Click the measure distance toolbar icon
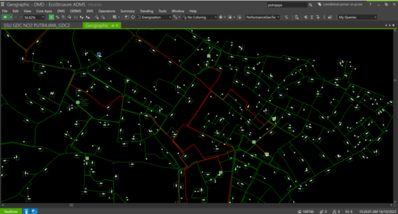398x214 pixels. (76, 17)
